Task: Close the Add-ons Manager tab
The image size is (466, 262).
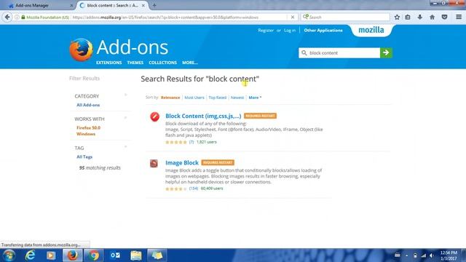Action: point(71,5)
